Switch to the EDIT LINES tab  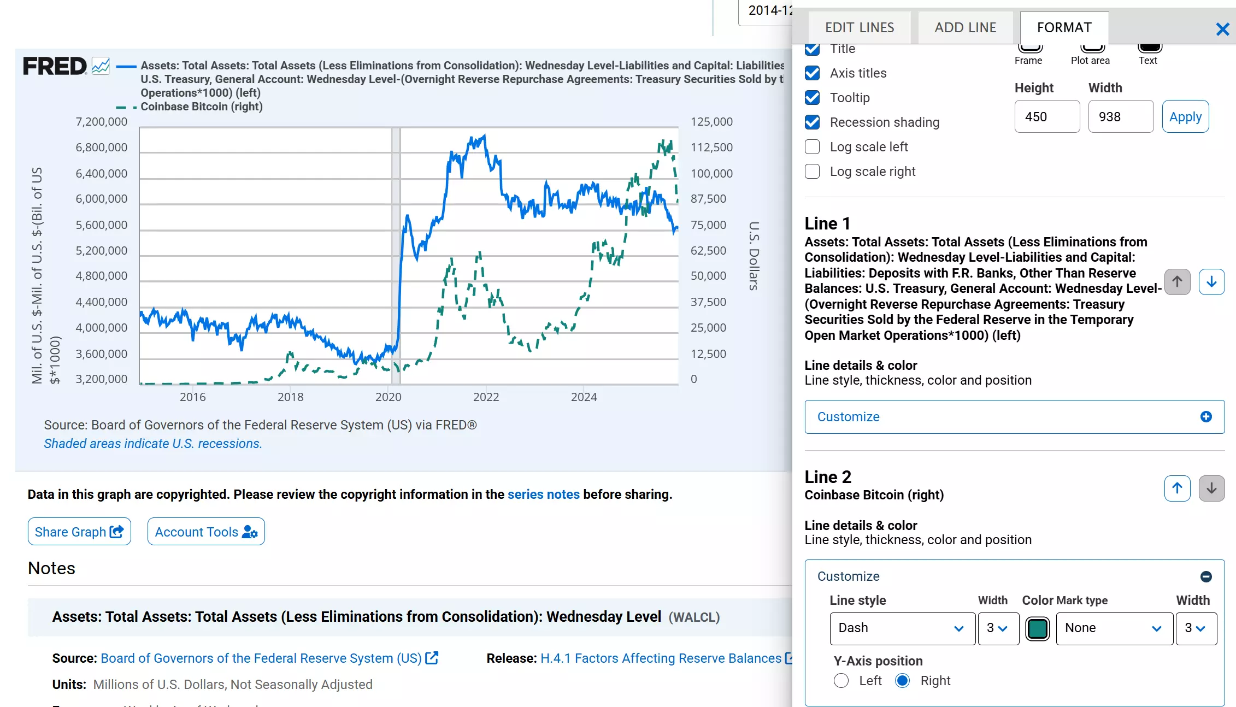tap(860, 27)
